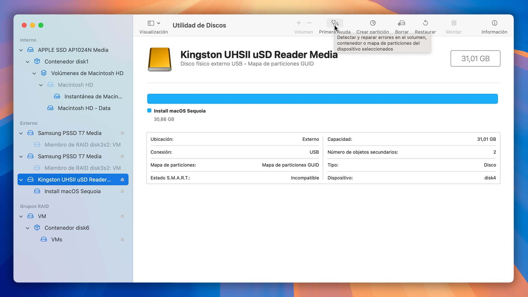Click the Restaurar label
Viewport: 528px width, 297px height.
click(425, 32)
